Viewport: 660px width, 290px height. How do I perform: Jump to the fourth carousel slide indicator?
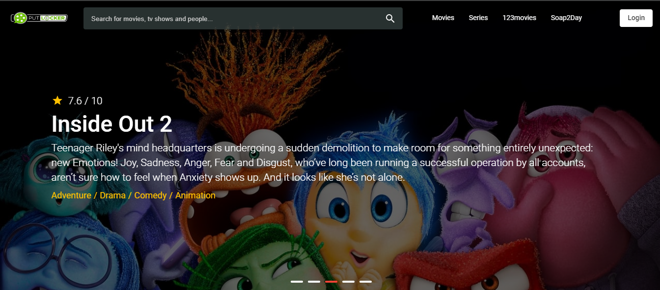(x=348, y=282)
